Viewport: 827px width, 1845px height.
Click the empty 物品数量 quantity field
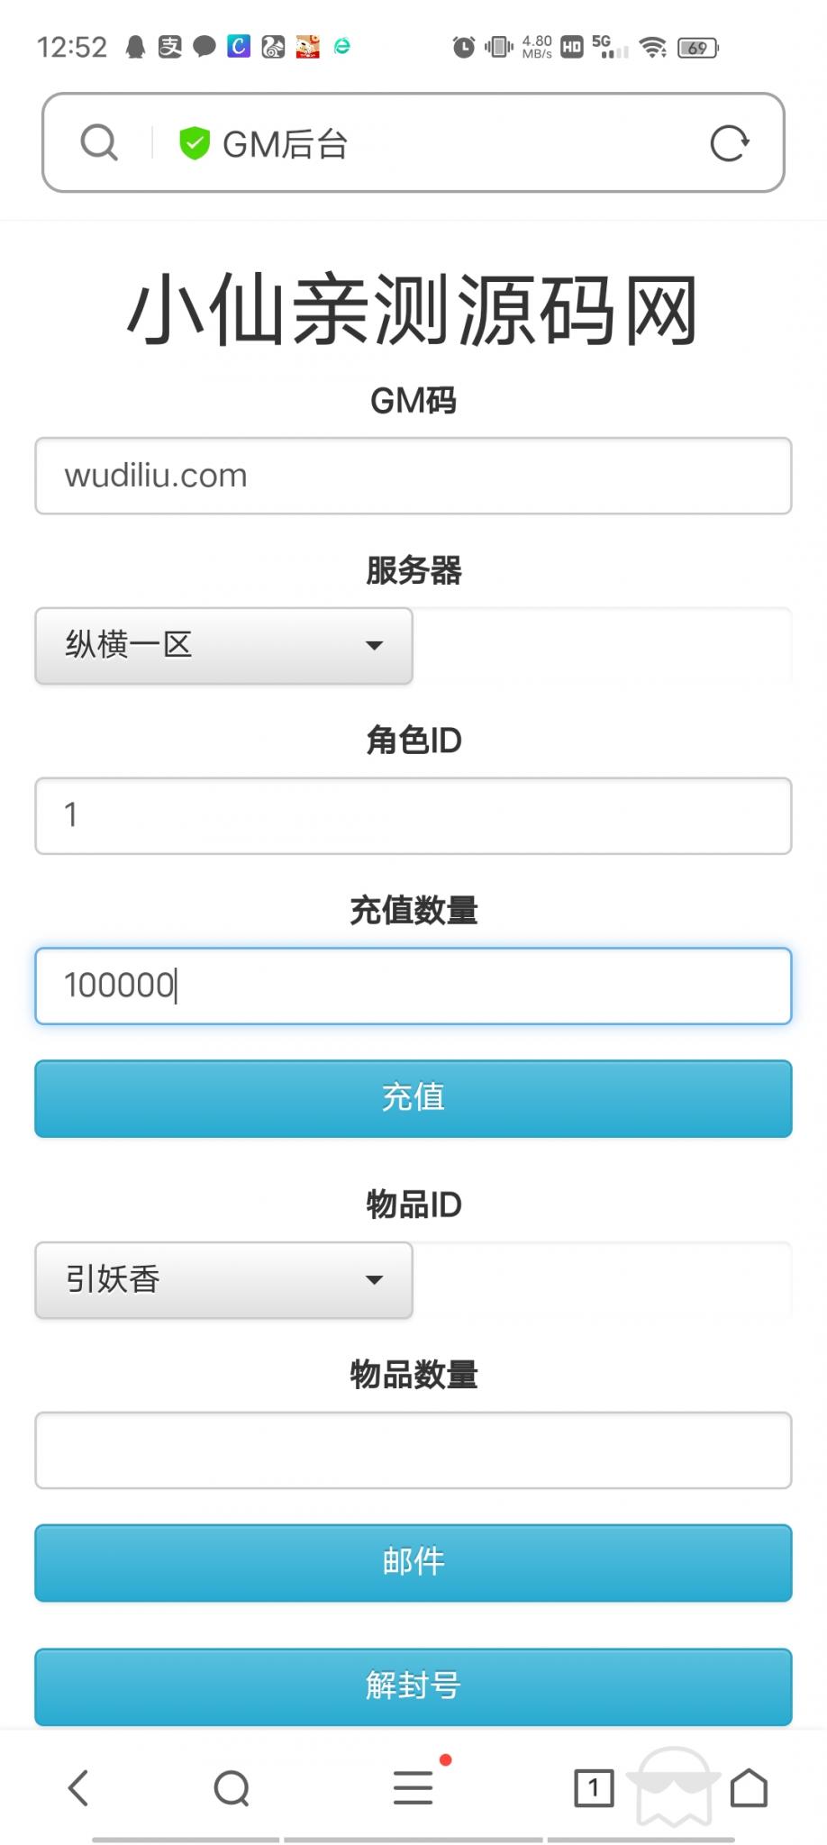[413, 1450]
